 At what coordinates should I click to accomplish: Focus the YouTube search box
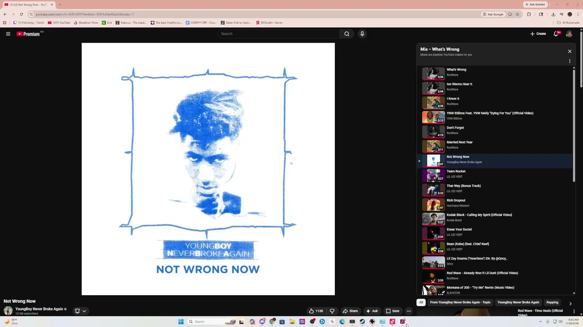[x=278, y=34]
